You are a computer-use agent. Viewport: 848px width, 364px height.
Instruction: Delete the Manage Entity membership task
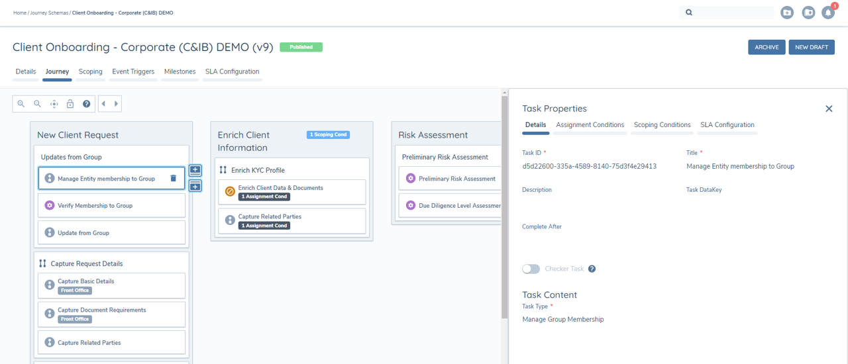click(174, 178)
